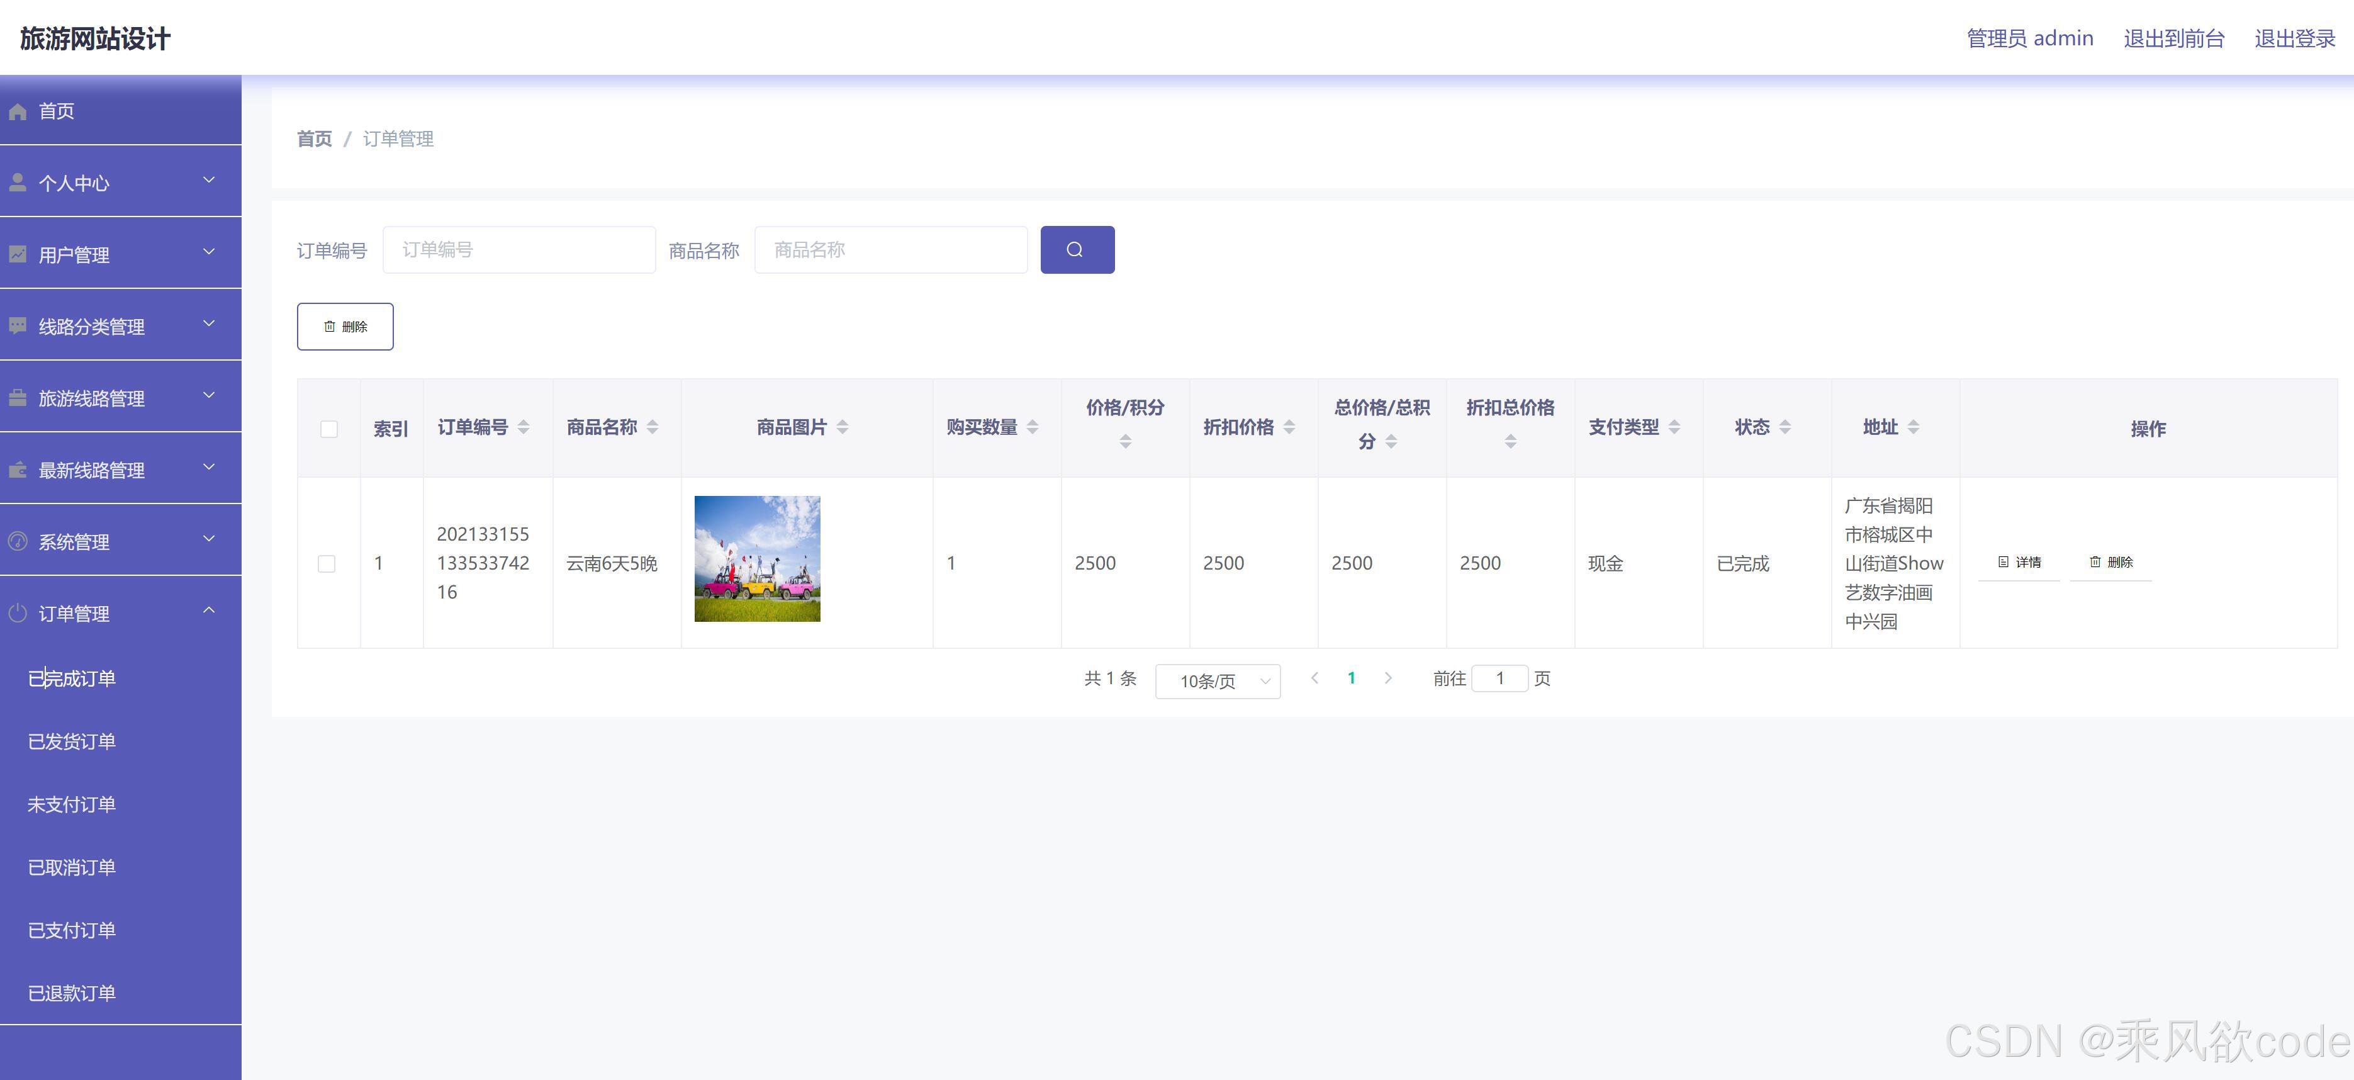Expand the 系统管理 sidebar menu
Screen dimensions: 2354x1080
click(120, 541)
